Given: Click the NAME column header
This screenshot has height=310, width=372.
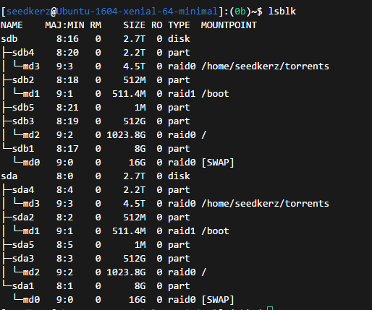Looking at the screenshot, I should 12,25.
